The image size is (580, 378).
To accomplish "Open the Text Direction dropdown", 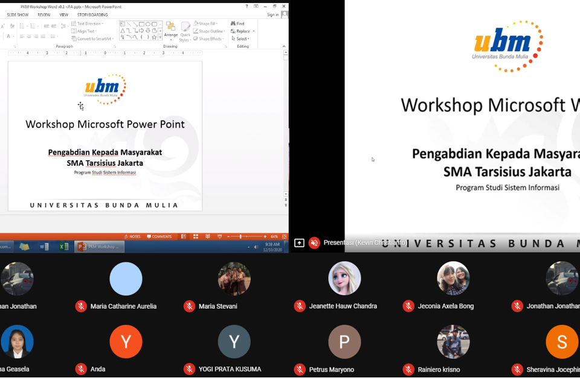I will coord(87,24).
